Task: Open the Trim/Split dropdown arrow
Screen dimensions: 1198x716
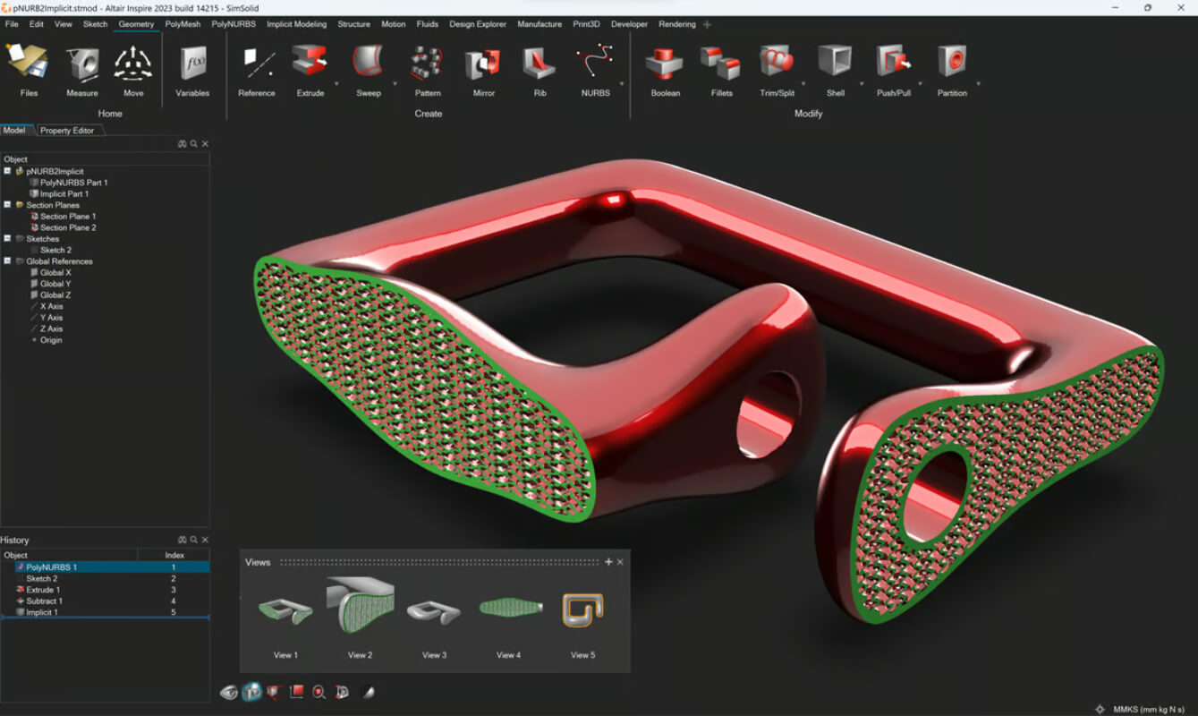Action: (x=803, y=82)
